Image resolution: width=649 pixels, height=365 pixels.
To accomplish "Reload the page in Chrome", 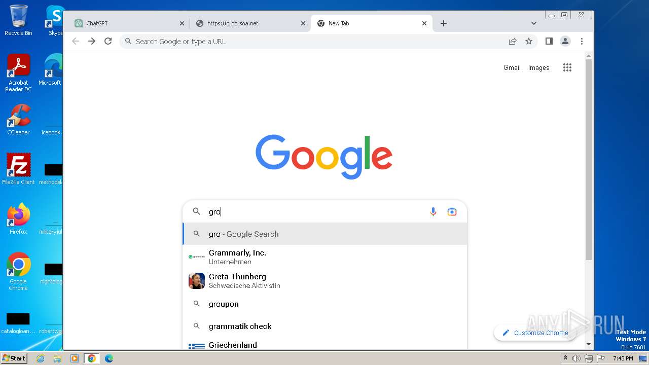I will 108,41.
